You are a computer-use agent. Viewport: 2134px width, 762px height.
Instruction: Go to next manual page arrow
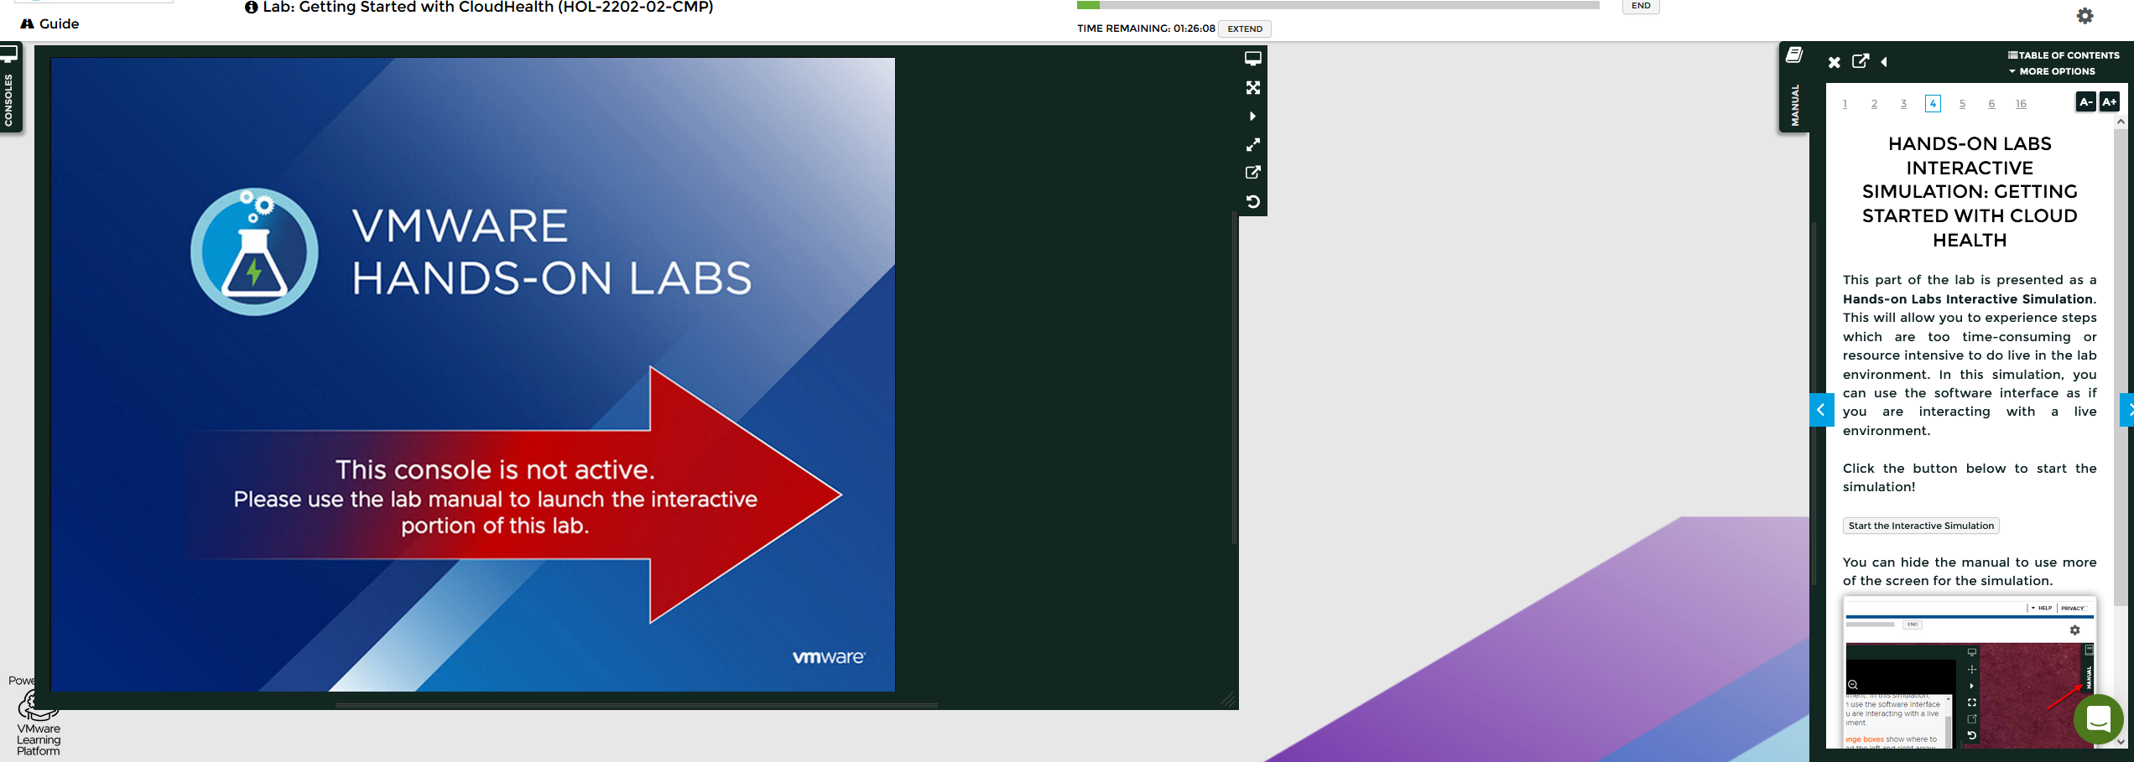pyautogui.click(x=2127, y=410)
